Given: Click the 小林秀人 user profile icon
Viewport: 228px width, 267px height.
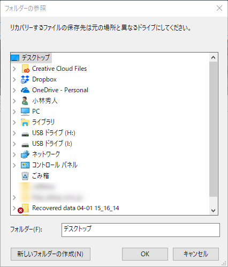Looking at the screenshot, I should pyautogui.click(x=25, y=101).
